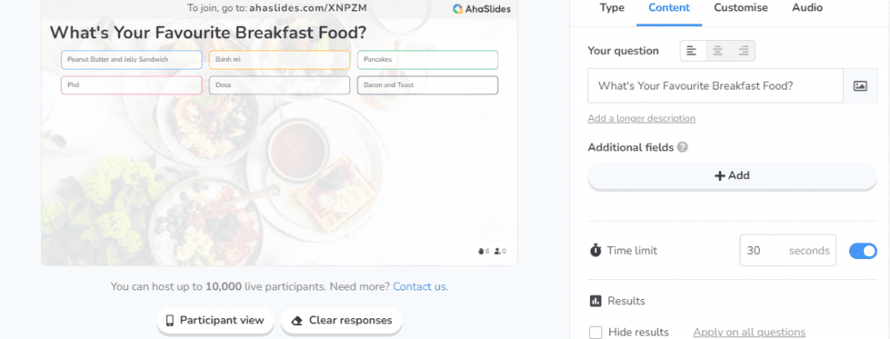Open Participant view
This screenshot has height=339, width=890.
click(x=216, y=320)
